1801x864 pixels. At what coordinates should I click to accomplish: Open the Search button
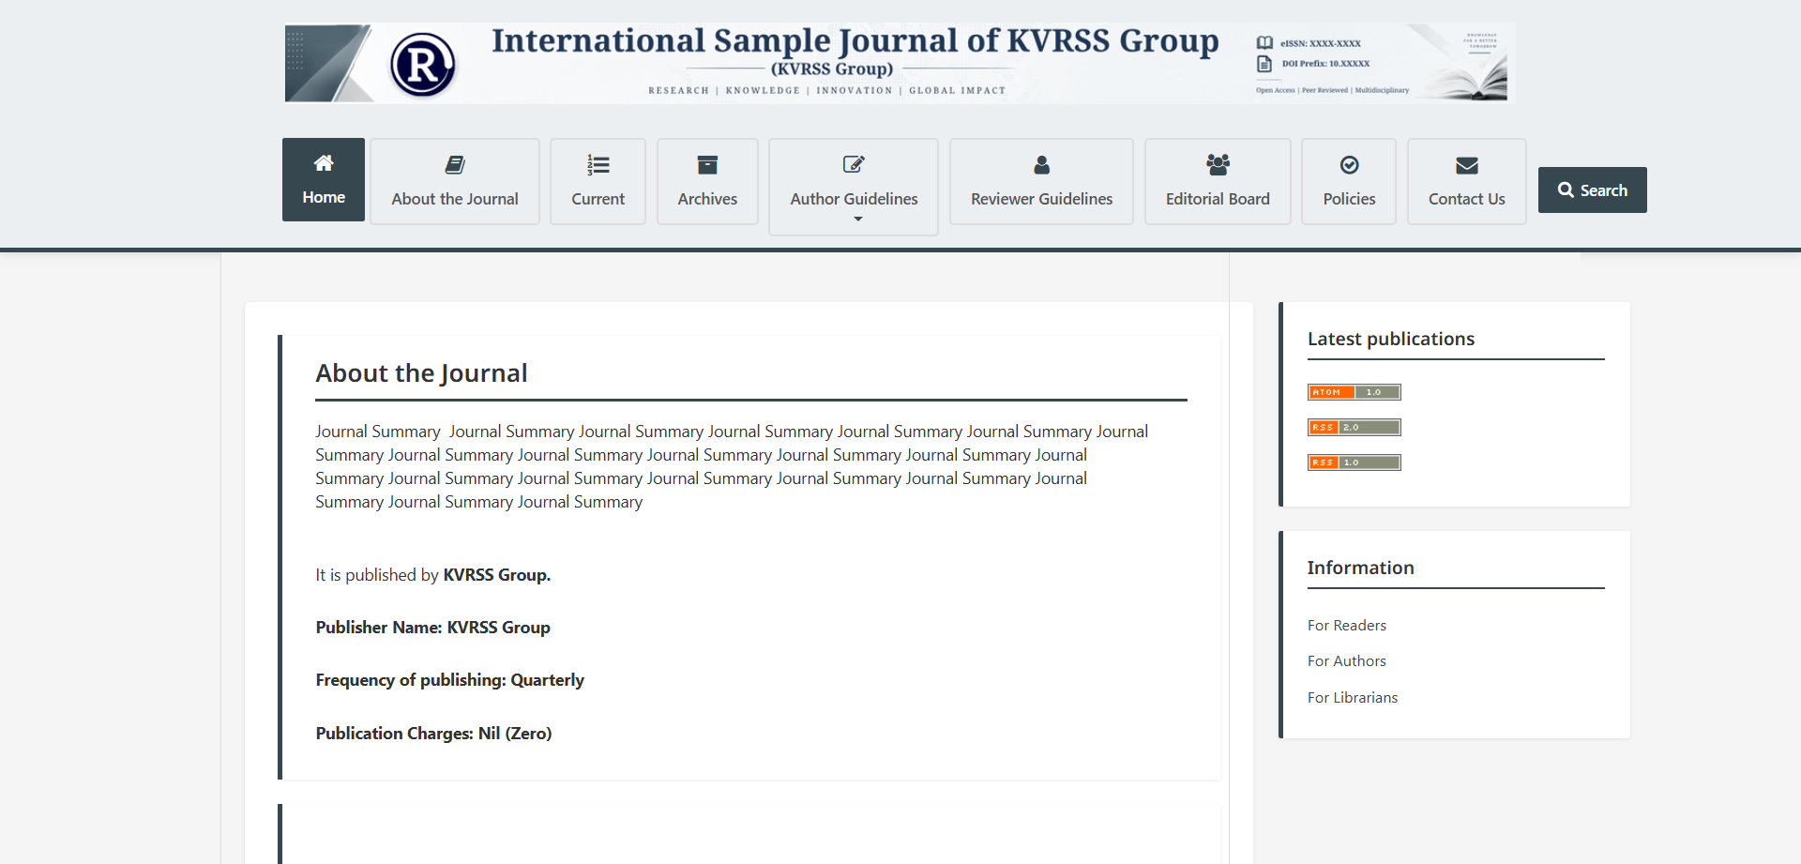pos(1592,189)
